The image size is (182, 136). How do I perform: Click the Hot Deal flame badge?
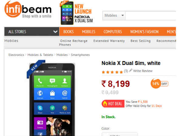click(113, 104)
